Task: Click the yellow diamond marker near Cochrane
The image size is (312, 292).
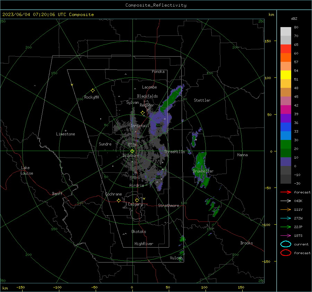Action: pos(119,201)
